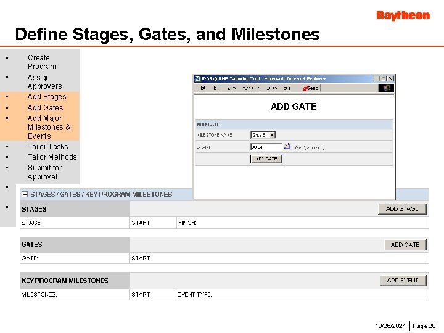
Task: Select 'Add Gates' in the sidebar
Action: click(45, 107)
